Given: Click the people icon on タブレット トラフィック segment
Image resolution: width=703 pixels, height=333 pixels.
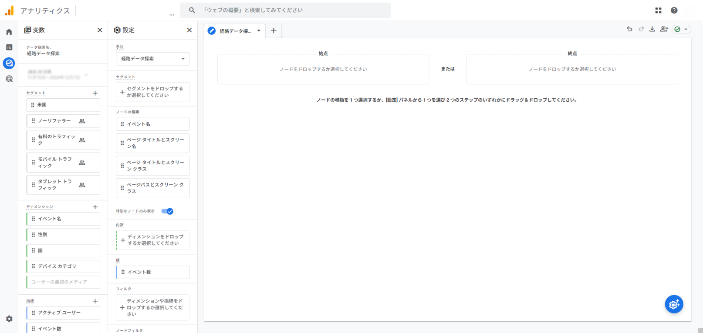Looking at the screenshot, I should 82,185.
